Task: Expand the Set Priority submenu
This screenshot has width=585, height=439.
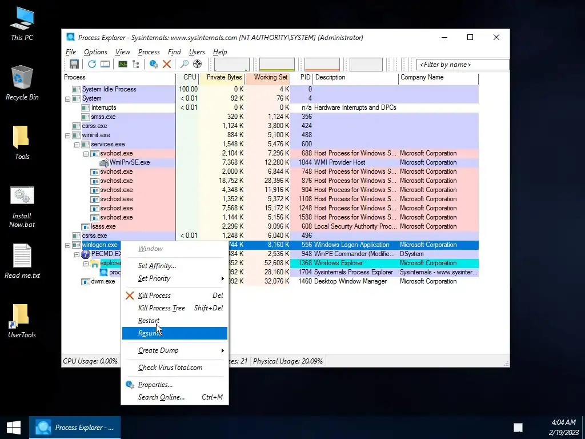Action: click(x=175, y=278)
